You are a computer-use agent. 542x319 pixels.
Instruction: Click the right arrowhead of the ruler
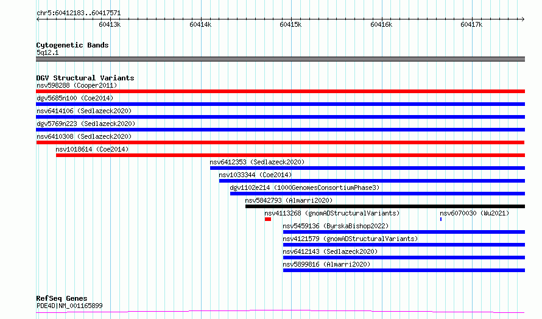pyautogui.click(x=523, y=19)
